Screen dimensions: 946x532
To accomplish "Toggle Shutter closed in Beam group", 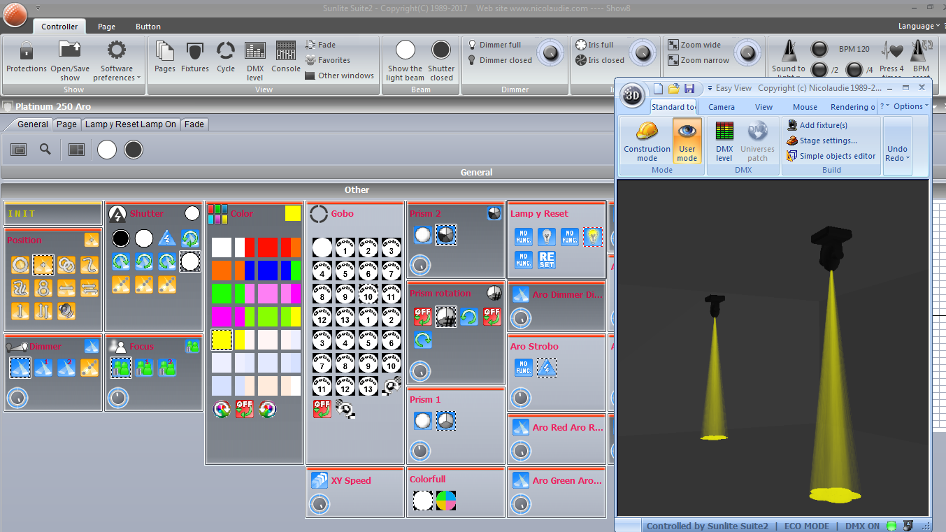I will [x=441, y=59].
